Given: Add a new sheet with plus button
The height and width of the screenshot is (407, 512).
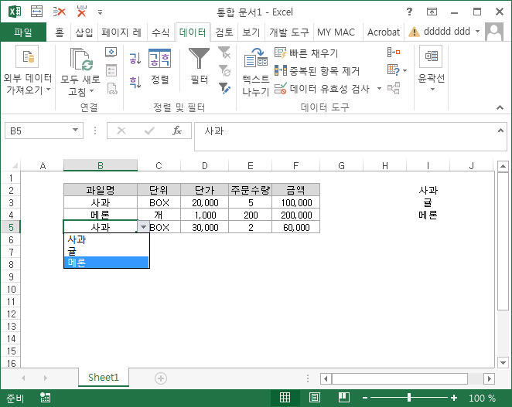Looking at the screenshot, I should [x=160, y=378].
